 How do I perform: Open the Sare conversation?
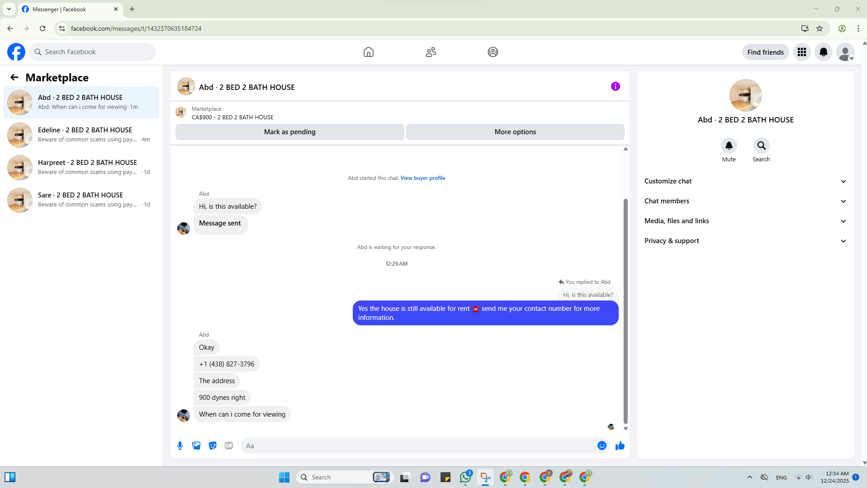coord(81,200)
